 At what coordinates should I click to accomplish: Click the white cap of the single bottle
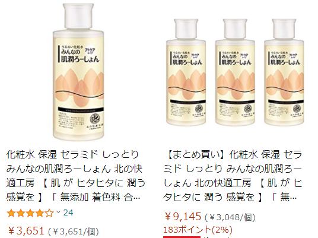(78, 17)
